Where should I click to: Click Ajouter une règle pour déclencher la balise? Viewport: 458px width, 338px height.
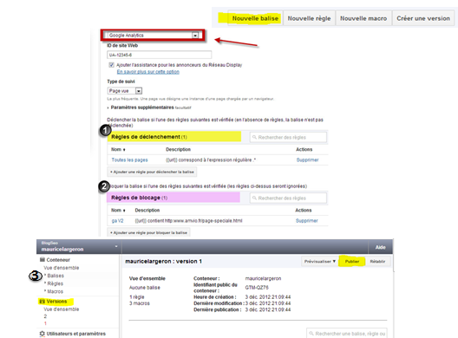pos(152,172)
